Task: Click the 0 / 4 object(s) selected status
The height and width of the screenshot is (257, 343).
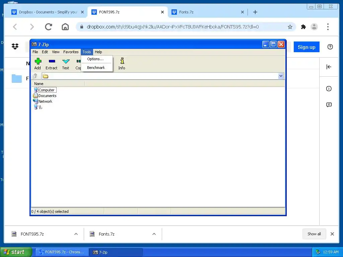Action: (x=50, y=211)
